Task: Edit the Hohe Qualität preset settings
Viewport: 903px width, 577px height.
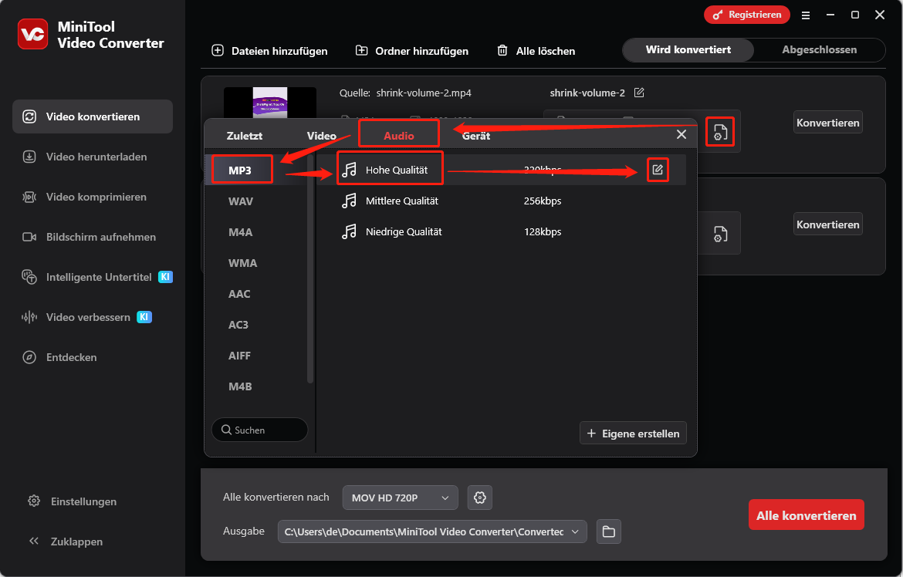Action: 658,169
